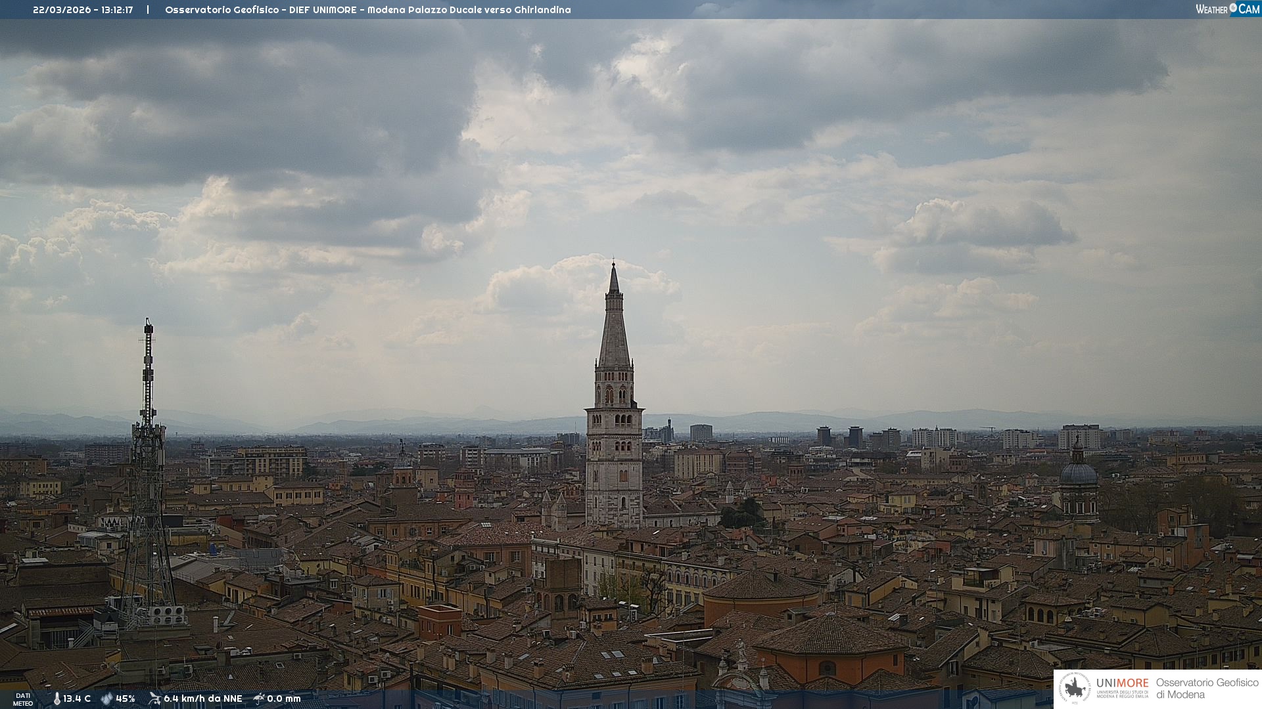This screenshot has width=1262, height=709.
Task: Click the rain umbrella precipitation icon
Action: pyautogui.click(x=259, y=698)
